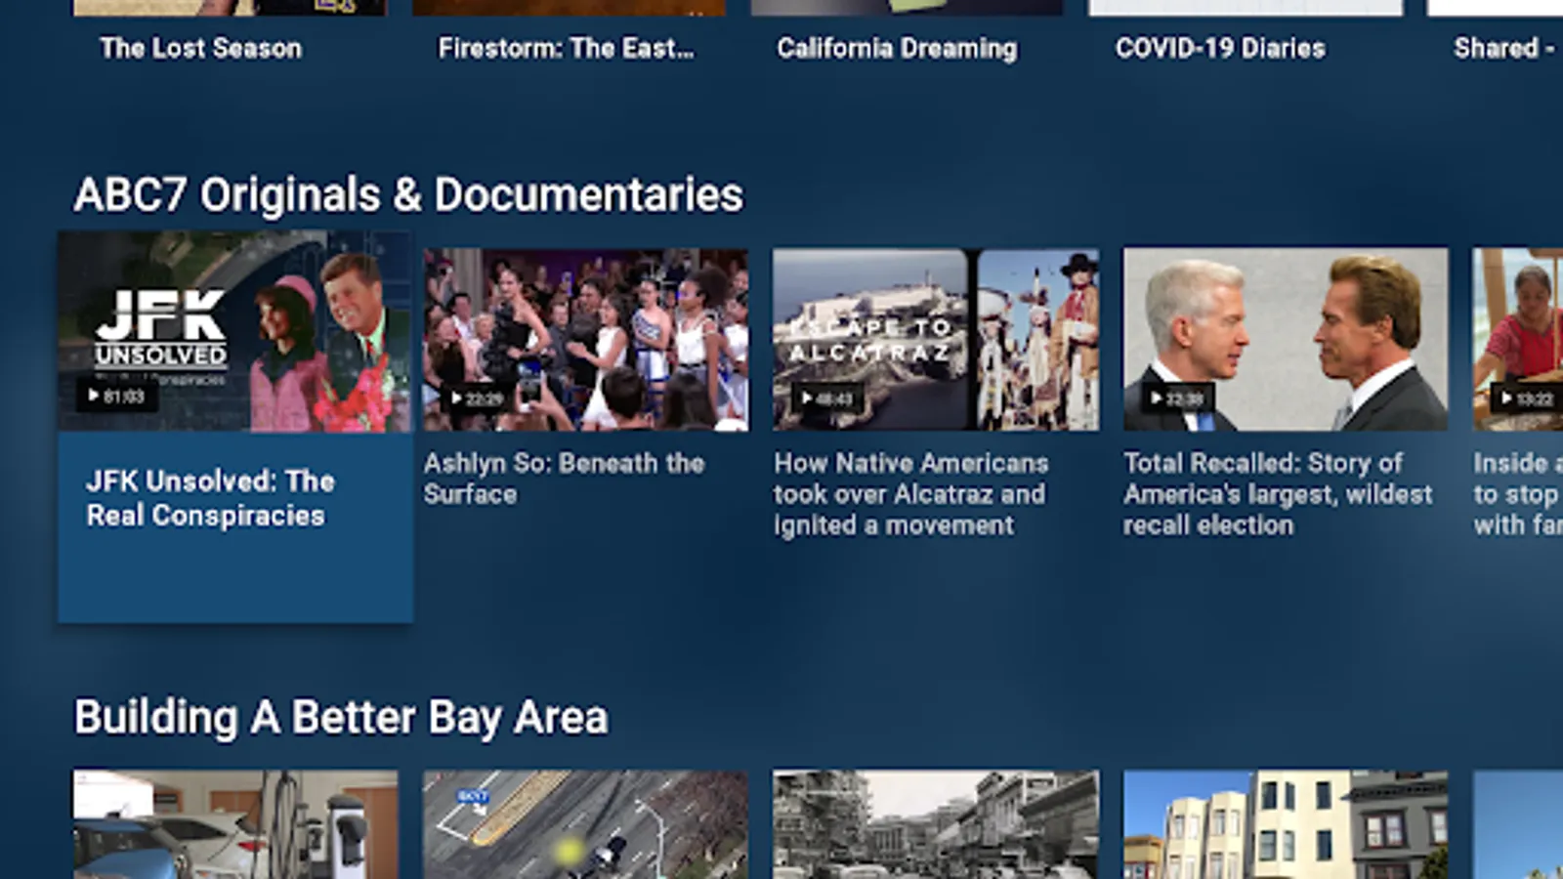This screenshot has height=879, width=1563.
Task: Open 'Total Recalled: Story of America's largest' title
Action: tap(1278, 494)
